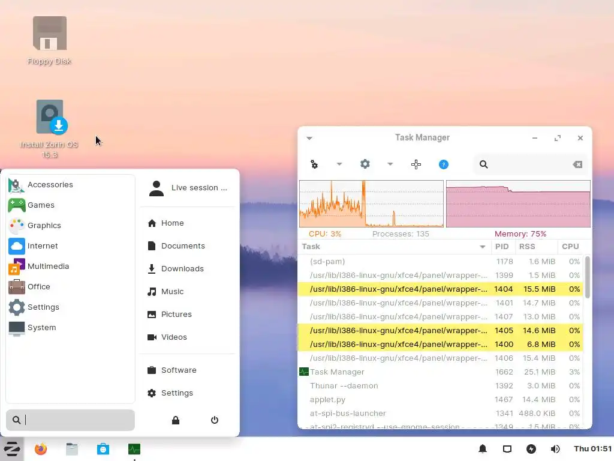Open the Multimedia category
The height and width of the screenshot is (461, 614).
[71, 266]
